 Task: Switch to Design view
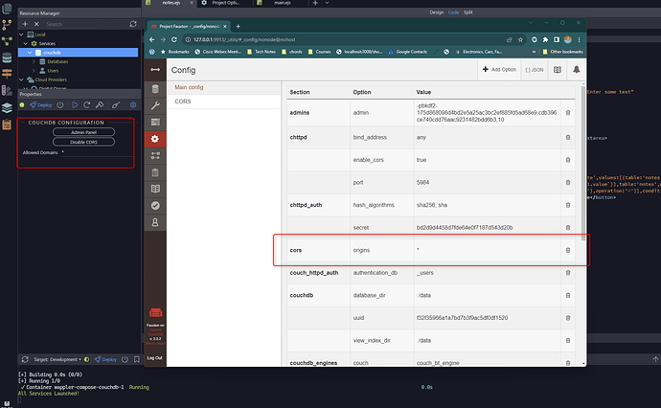coord(437,12)
